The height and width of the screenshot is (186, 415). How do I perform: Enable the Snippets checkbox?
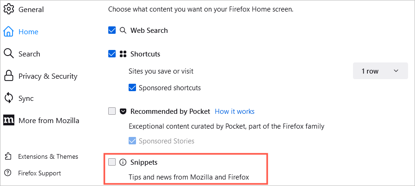tap(112, 162)
